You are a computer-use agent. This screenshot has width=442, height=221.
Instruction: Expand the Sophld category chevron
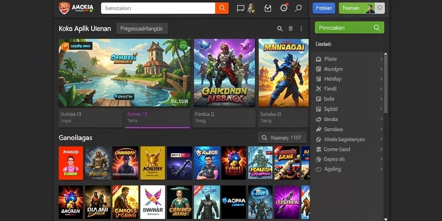pos(382,109)
